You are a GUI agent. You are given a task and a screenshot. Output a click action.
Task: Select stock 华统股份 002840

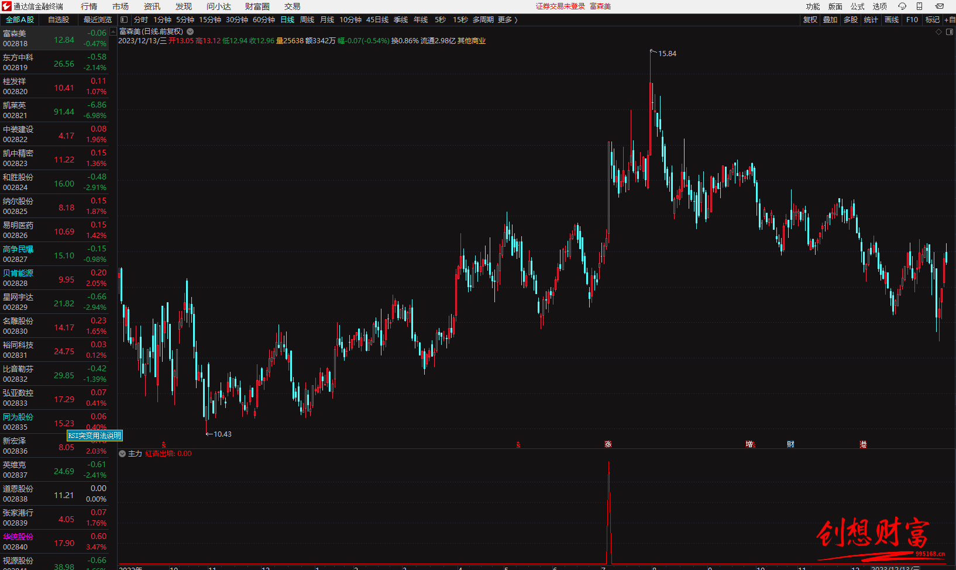tap(54, 542)
